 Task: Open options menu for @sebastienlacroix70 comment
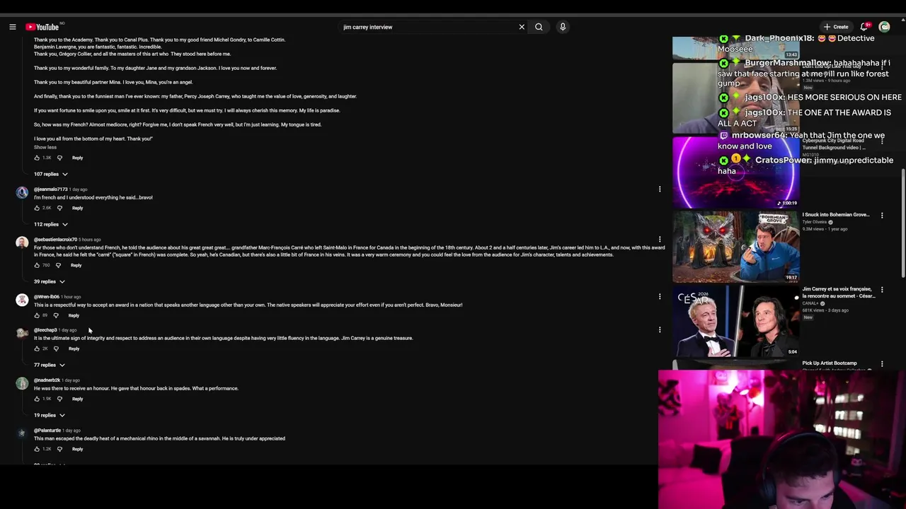[660, 240]
